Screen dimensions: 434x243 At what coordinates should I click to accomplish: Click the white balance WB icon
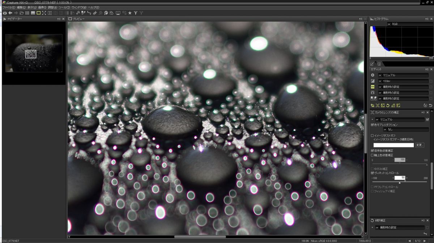pos(373,87)
